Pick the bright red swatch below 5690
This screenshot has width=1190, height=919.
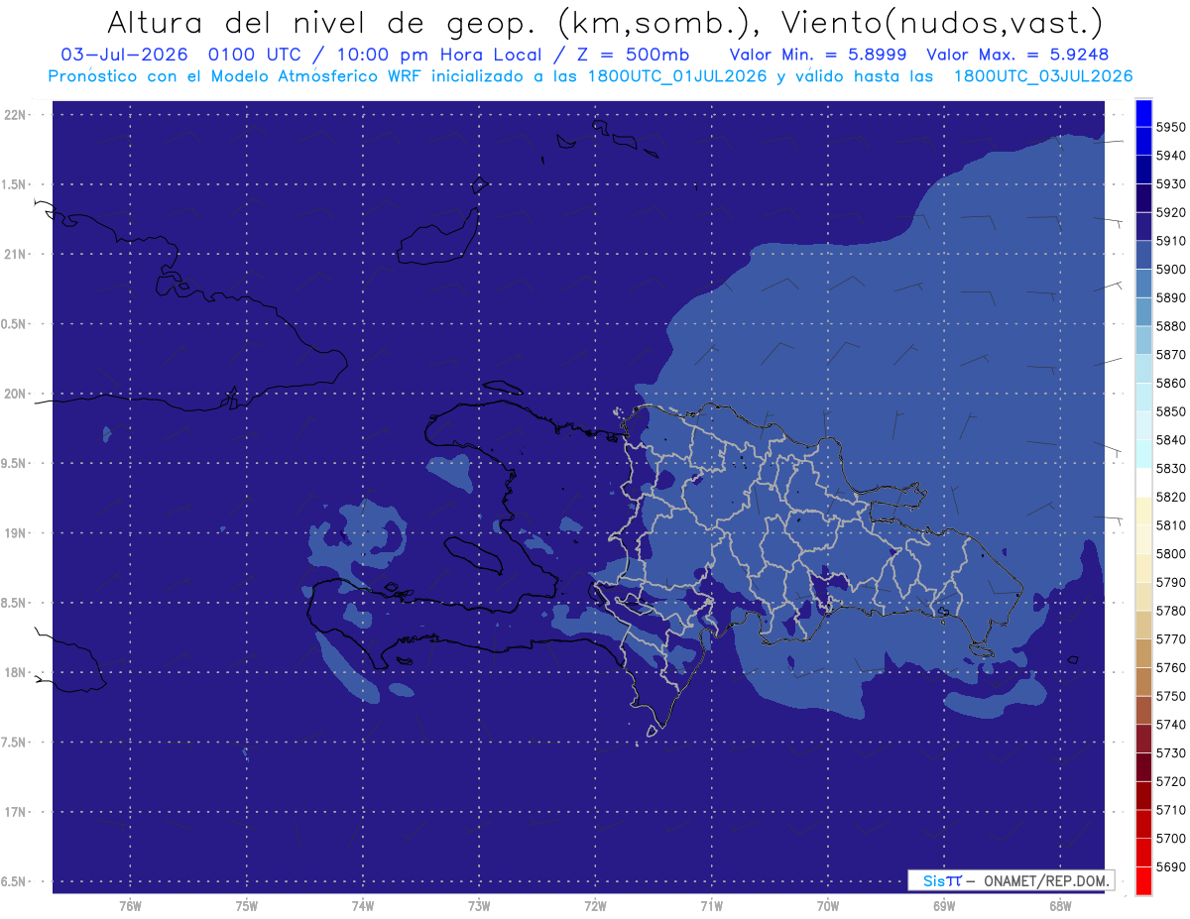click(1143, 880)
